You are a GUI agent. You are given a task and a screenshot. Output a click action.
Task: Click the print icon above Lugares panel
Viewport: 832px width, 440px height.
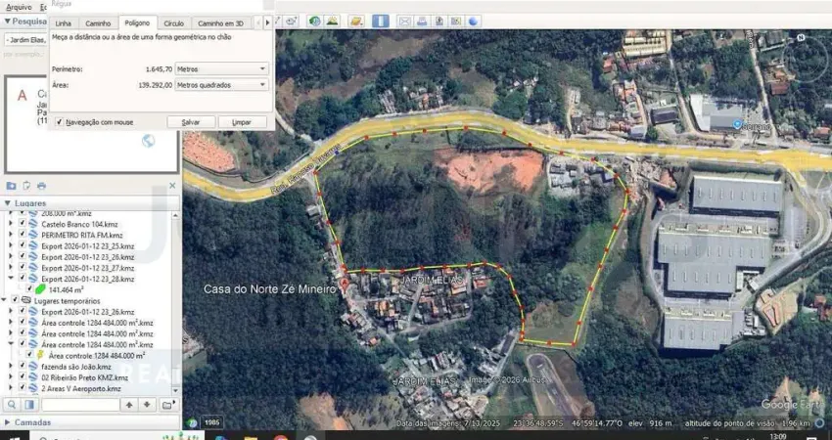[x=41, y=186]
